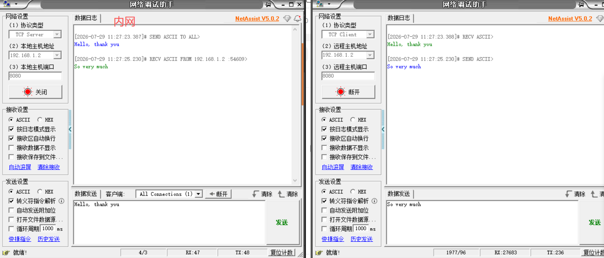Image resolution: width=604 pixels, height=258 pixels.
Task: Toggle server 接收区自动换行 checkbox
Action: click(11, 138)
